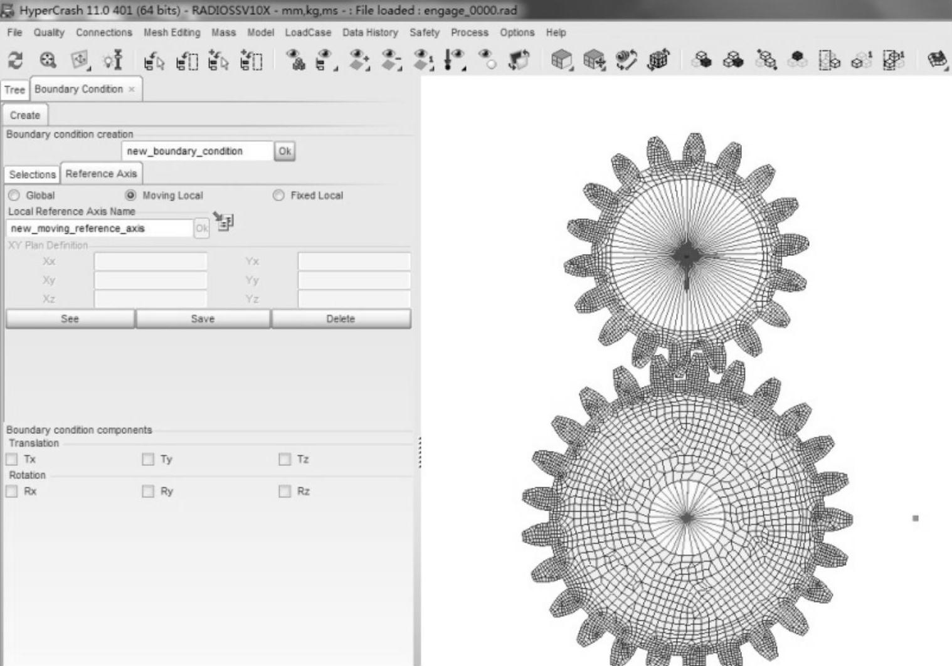
Task: Enable the Rz rotation checkbox
Action: coord(285,492)
